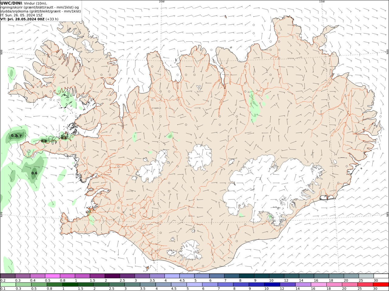
Task: Select the periwinkle 6 swatch in the lower rain scale
Action: click(210, 285)
